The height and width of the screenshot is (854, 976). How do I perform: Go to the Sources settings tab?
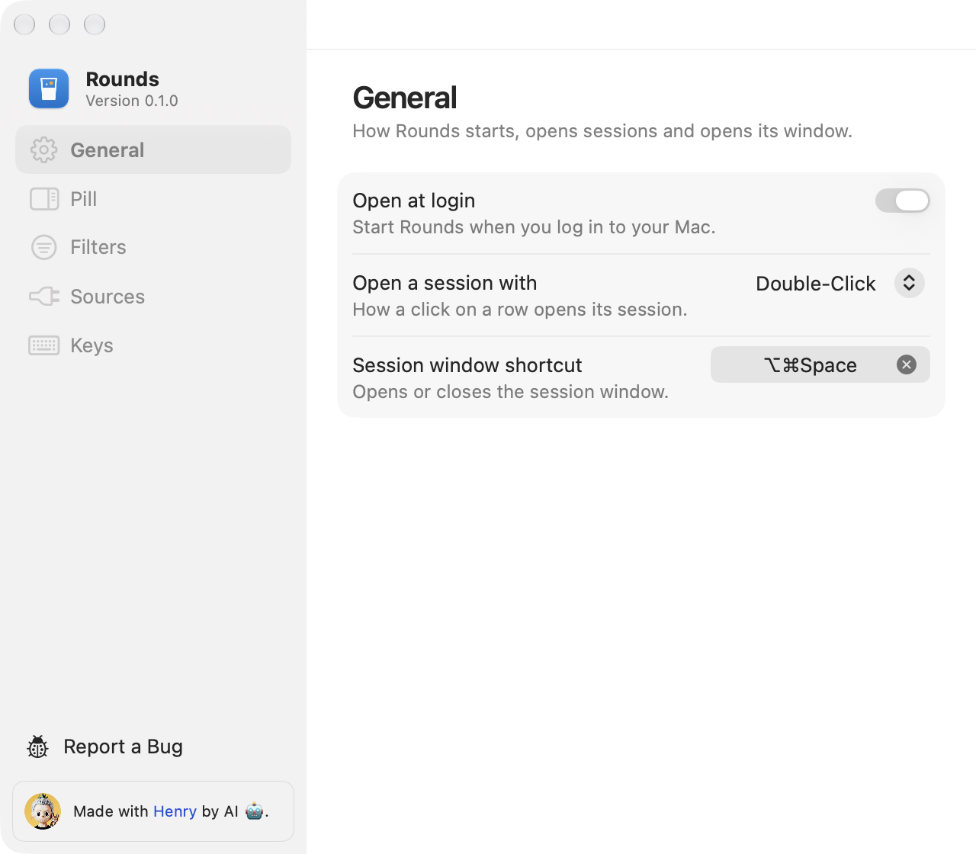click(x=153, y=296)
